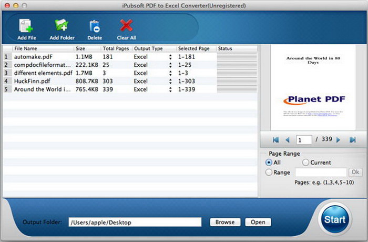Screen dimensions: 368x242
Task: Click the 1-3 selected page cell
Action: tap(183, 73)
